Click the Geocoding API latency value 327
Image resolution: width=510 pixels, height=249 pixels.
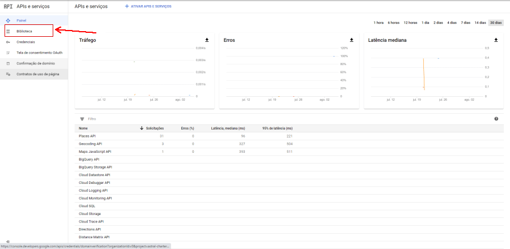pos(243,144)
